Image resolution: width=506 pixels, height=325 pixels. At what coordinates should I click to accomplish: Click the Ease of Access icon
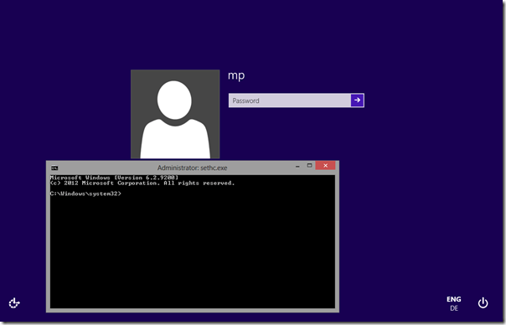pyautogui.click(x=14, y=303)
